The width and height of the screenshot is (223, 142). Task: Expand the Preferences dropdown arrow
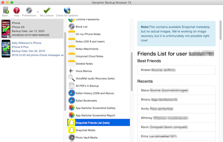tap(38, 12)
